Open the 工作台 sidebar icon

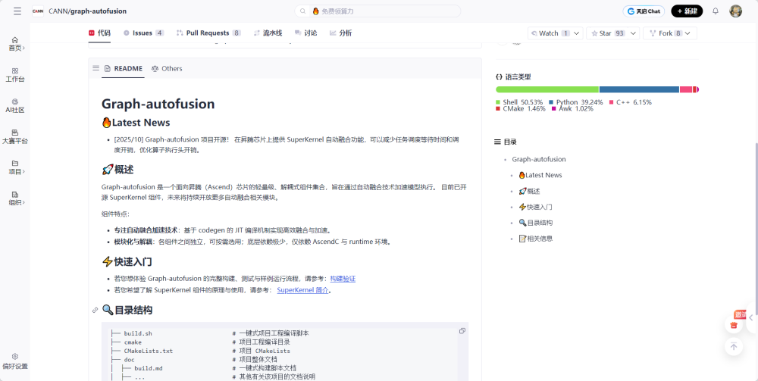click(15, 75)
